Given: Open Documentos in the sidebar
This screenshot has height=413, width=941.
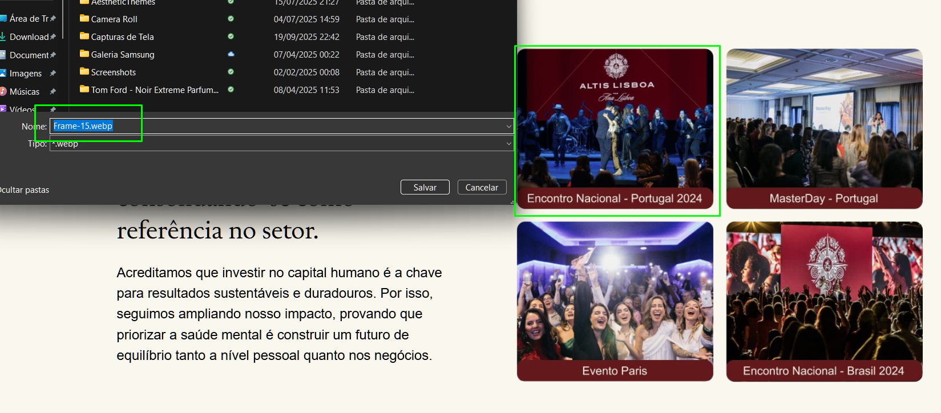Looking at the screenshot, I should [29, 55].
